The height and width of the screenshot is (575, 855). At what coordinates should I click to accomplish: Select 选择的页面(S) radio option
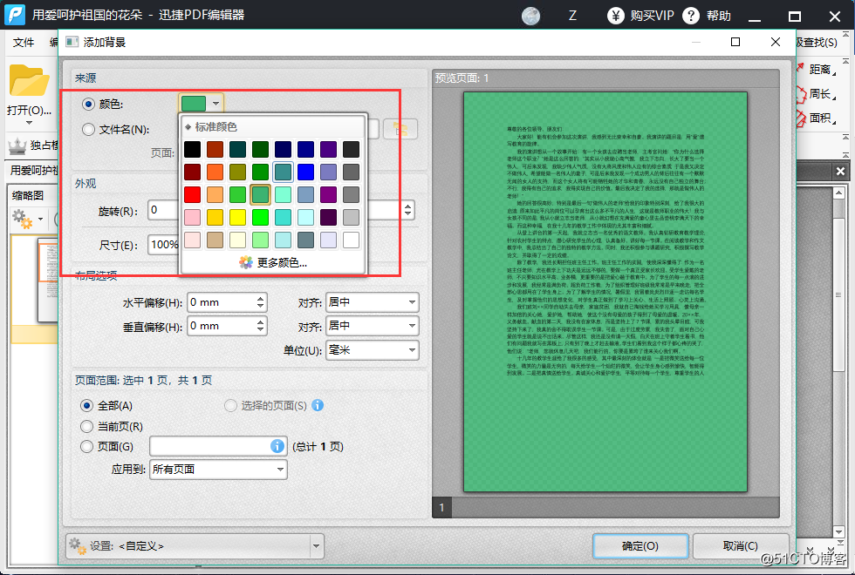click(230, 406)
